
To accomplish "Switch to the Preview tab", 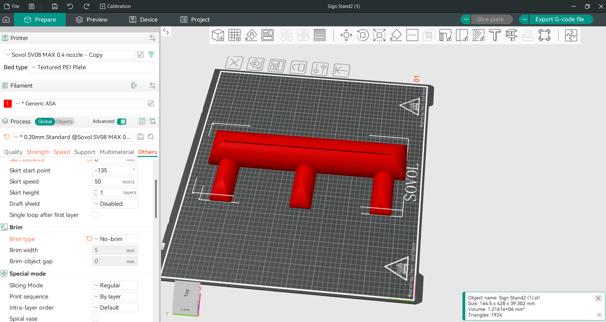I will click(91, 20).
